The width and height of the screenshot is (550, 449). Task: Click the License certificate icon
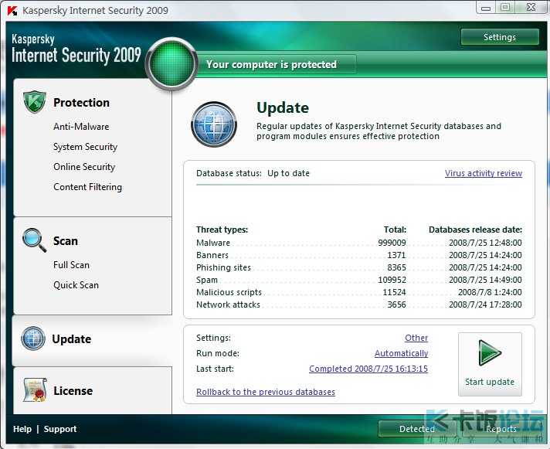click(x=35, y=389)
